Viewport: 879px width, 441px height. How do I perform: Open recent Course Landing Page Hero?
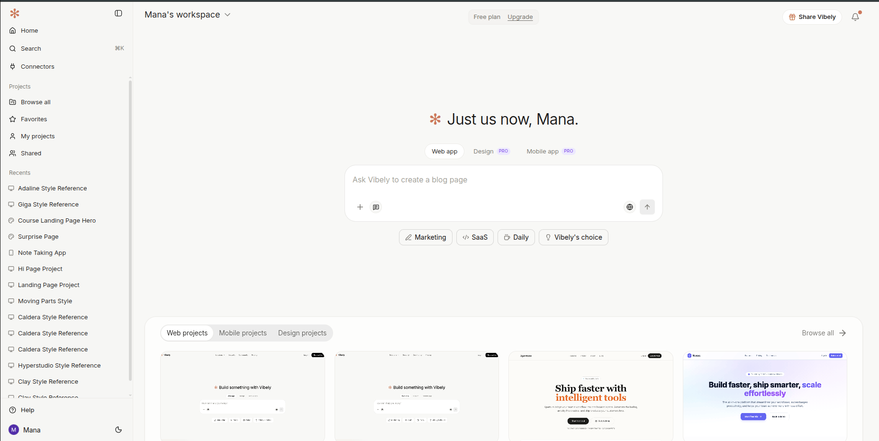66,220
